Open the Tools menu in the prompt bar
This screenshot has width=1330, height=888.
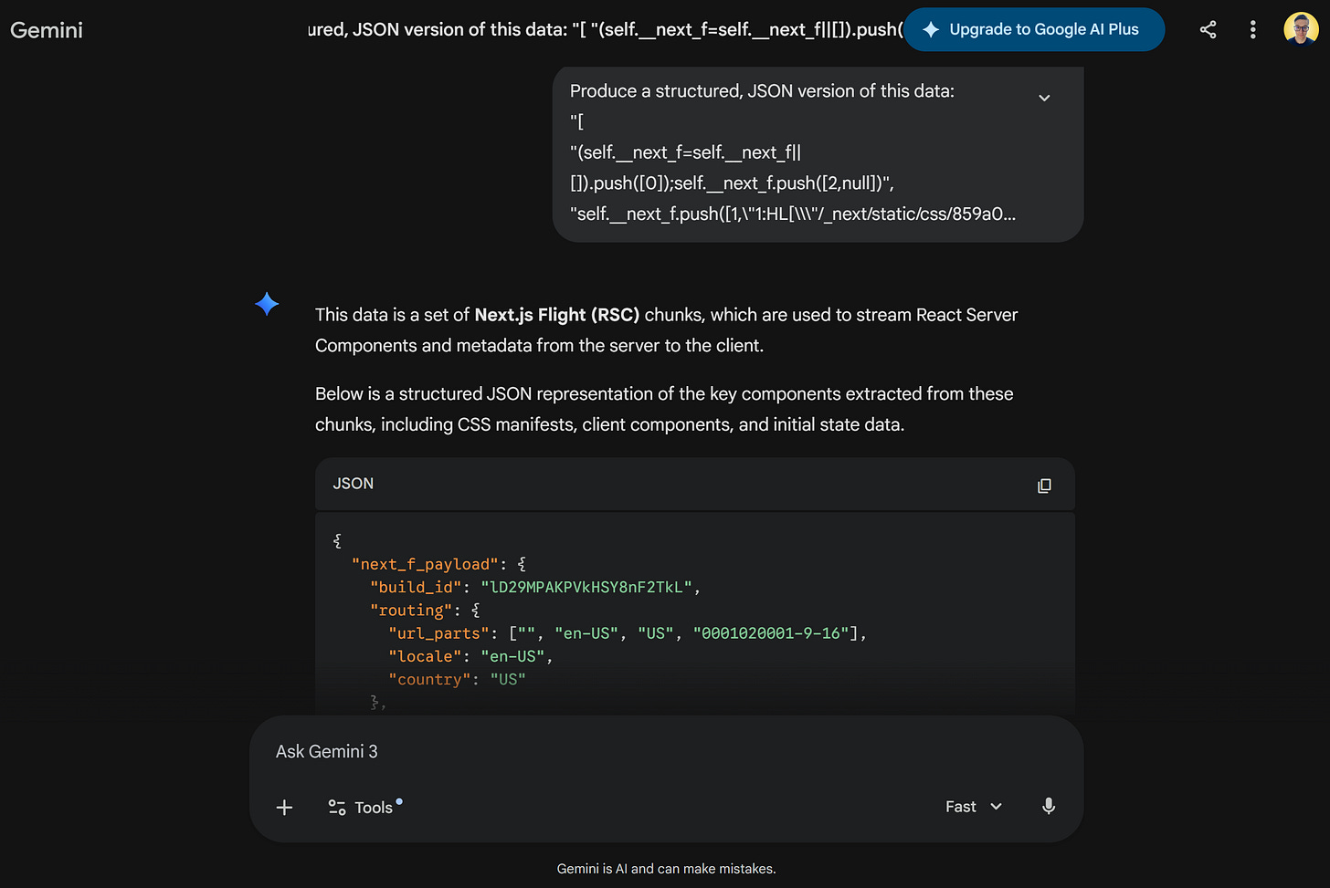pyautogui.click(x=364, y=807)
